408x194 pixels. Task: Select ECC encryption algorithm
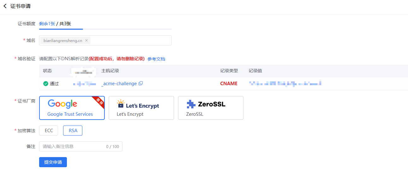[49, 131]
